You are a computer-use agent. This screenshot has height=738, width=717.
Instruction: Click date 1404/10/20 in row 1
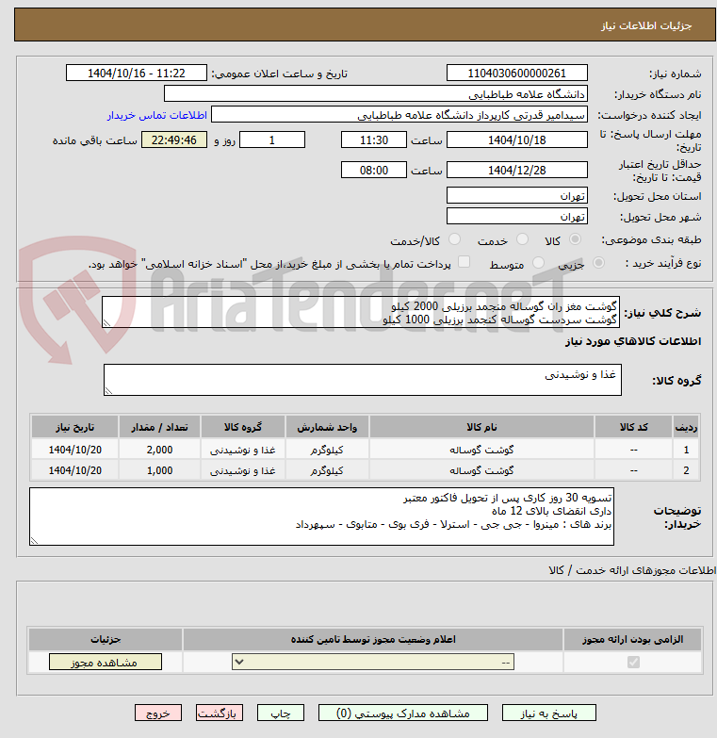pyautogui.click(x=74, y=450)
